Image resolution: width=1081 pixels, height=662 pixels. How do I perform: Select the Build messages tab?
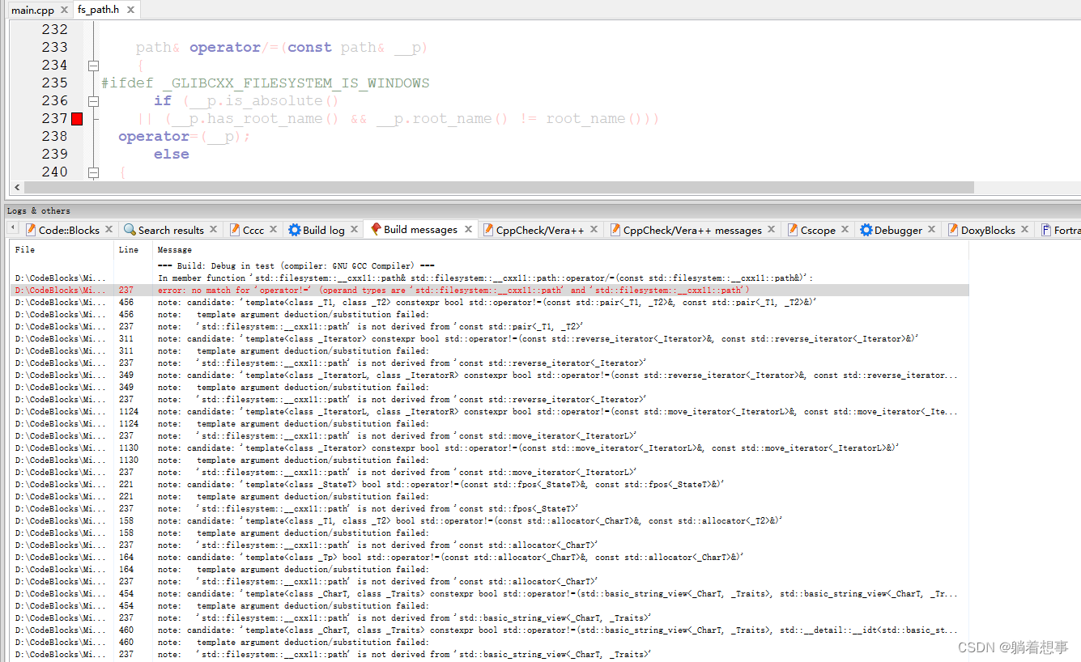(x=420, y=230)
